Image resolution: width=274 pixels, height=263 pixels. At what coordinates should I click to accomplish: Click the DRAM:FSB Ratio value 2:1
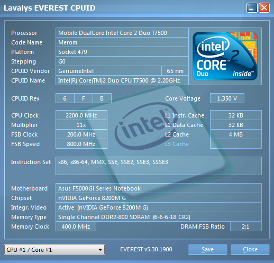pos(246,226)
